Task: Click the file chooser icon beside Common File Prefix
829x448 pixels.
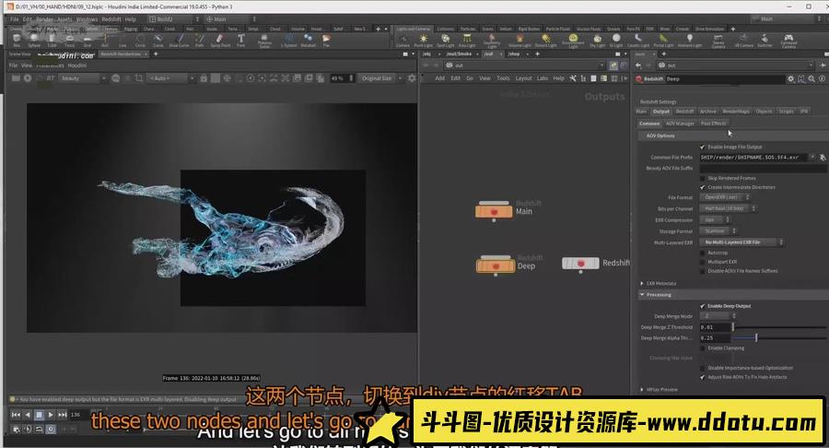Action: pyautogui.click(x=823, y=158)
